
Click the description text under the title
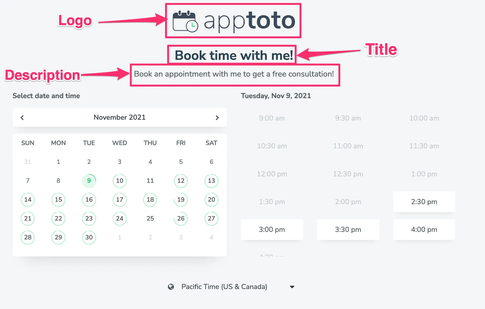pos(234,74)
